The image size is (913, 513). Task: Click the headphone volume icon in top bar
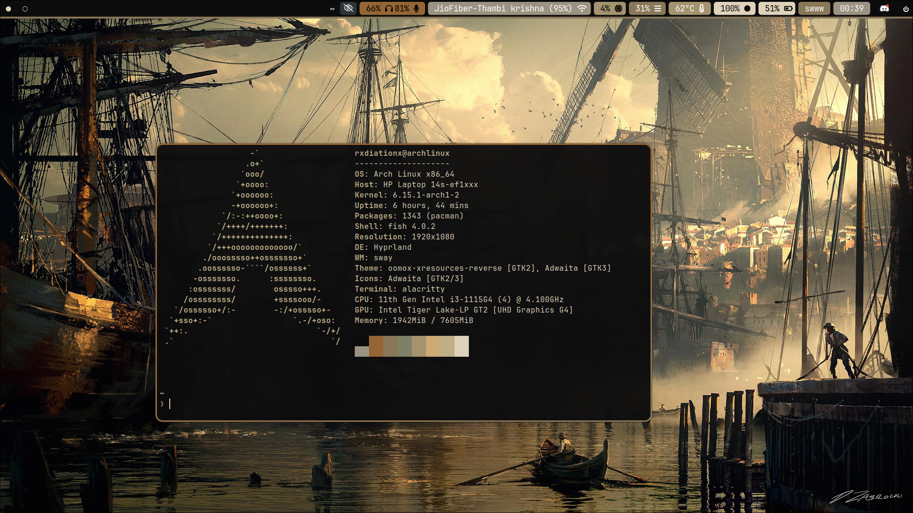(x=389, y=9)
